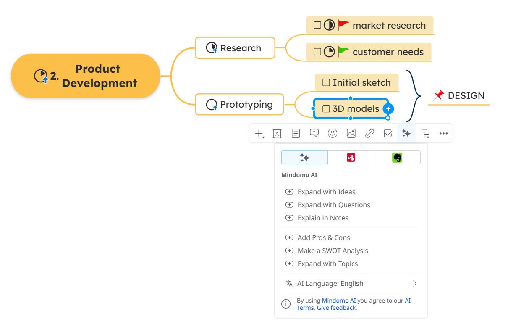The height and width of the screenshot is (335, 508).
Task: Open the ellipsis overflow menu in the toolbar
Action: click(443, 133)
